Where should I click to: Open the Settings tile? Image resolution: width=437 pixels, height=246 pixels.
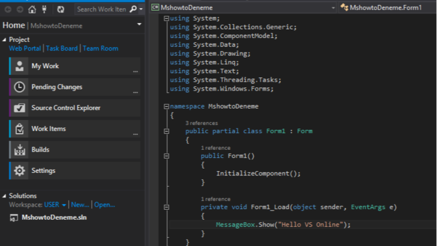[75, 170]
